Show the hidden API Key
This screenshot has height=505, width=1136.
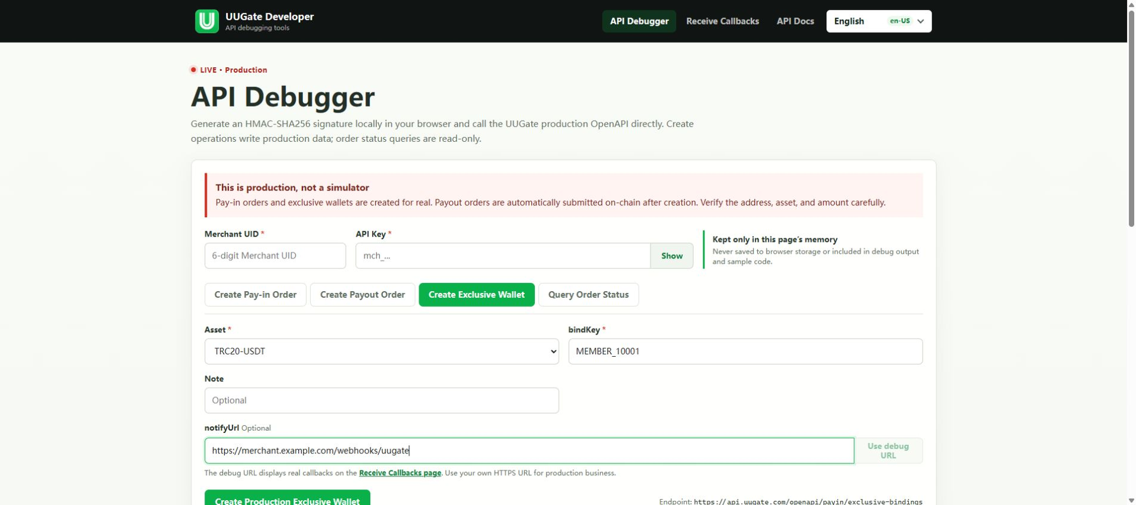(672, 256)
